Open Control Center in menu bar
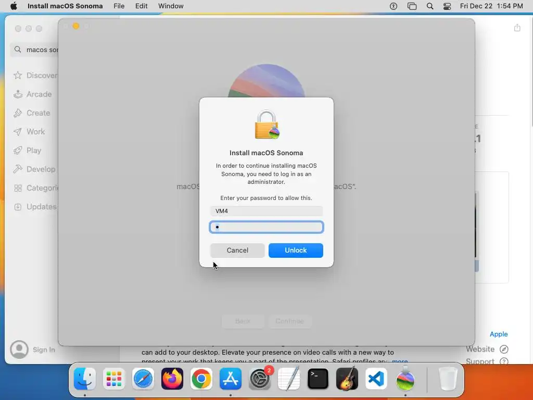The height and width of the screenshot is (400, 533). pyautogui.click(x=447, y=6)
